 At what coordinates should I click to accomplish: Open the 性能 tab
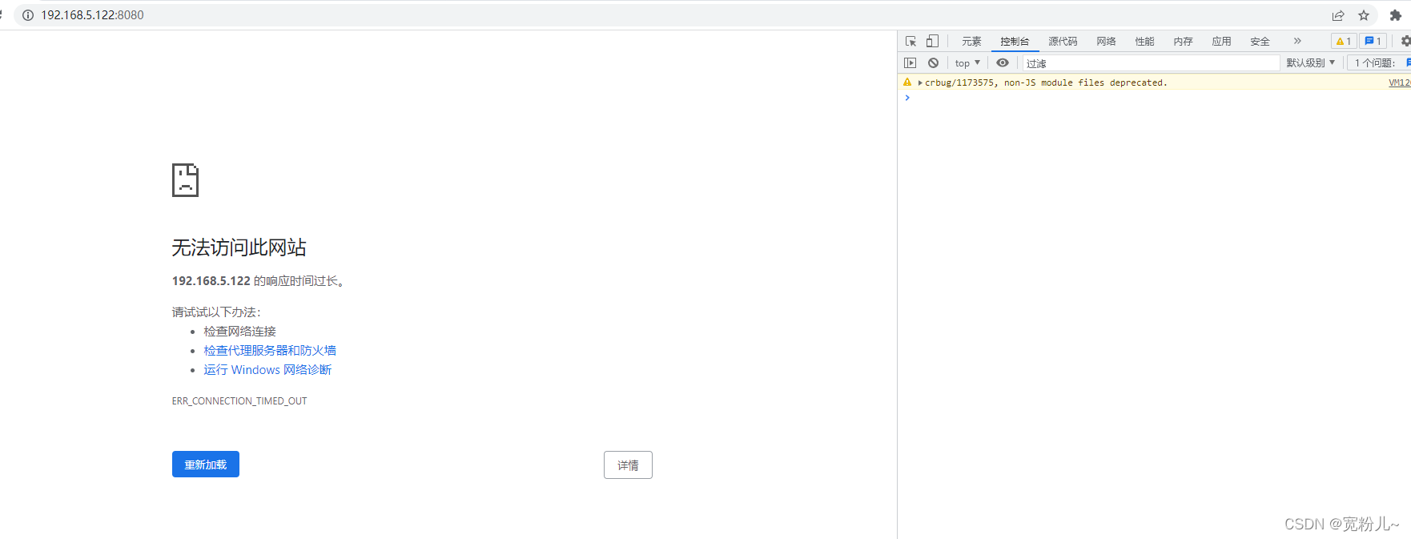[1144, 41]
